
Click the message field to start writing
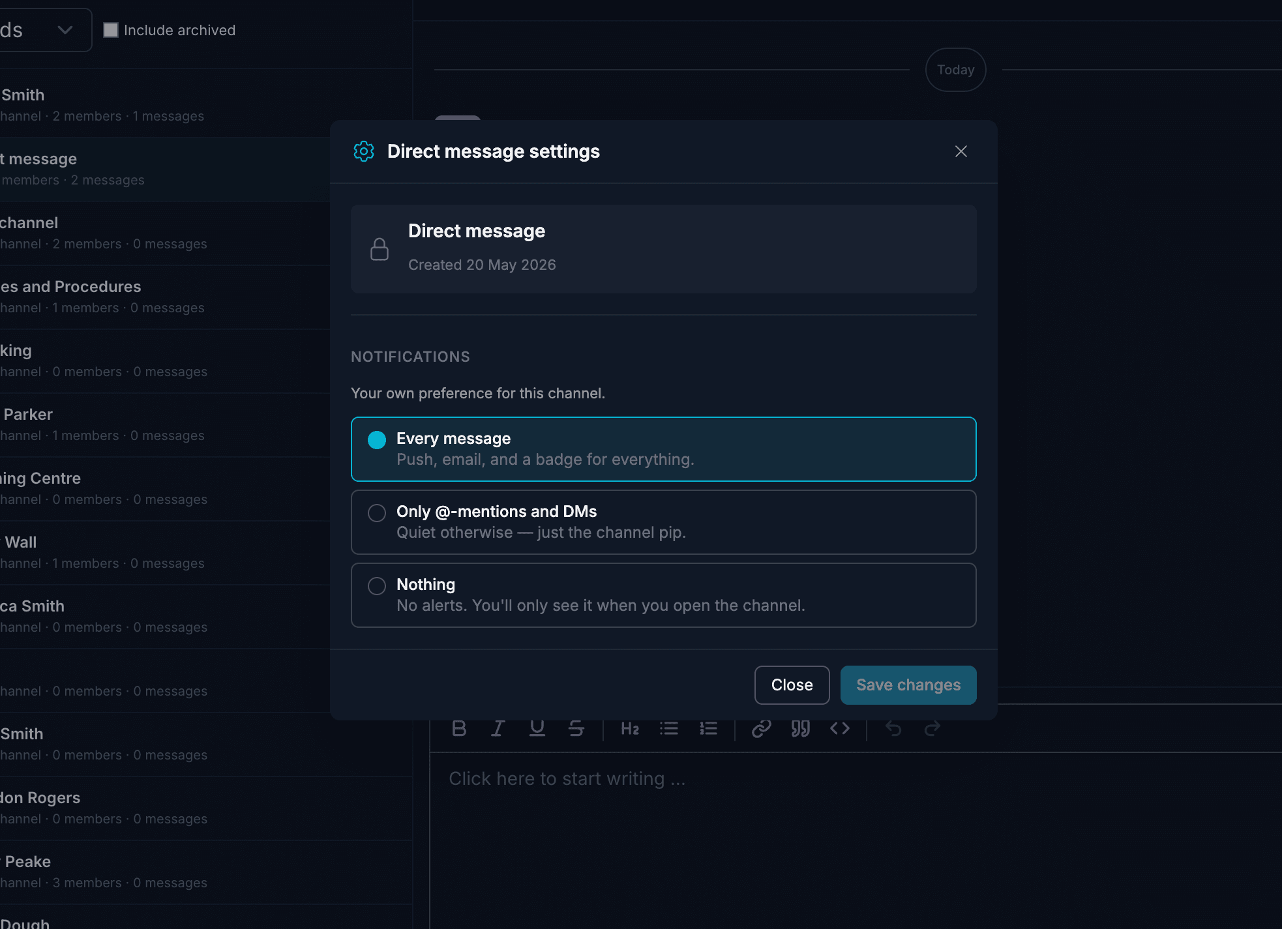(856, 841)
